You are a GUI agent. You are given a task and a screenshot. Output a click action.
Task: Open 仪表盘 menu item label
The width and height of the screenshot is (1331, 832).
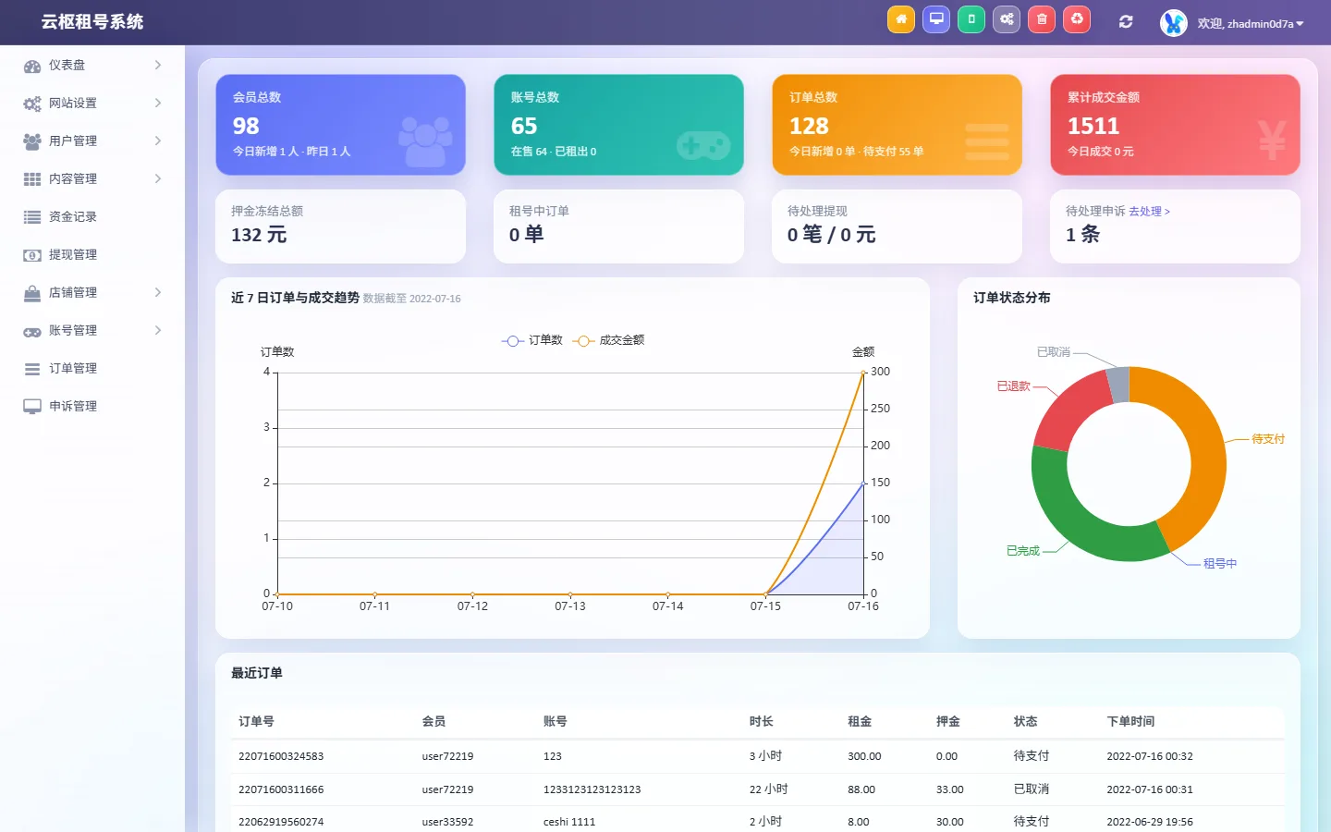pos(67,65)
